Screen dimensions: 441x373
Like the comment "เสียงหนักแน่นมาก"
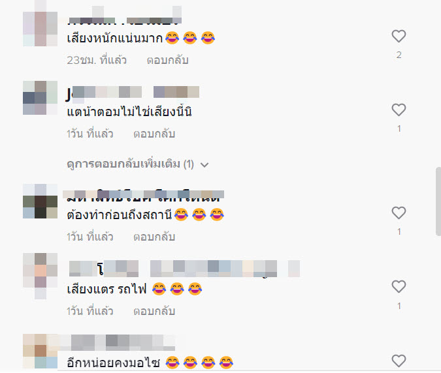coord(399,37)
